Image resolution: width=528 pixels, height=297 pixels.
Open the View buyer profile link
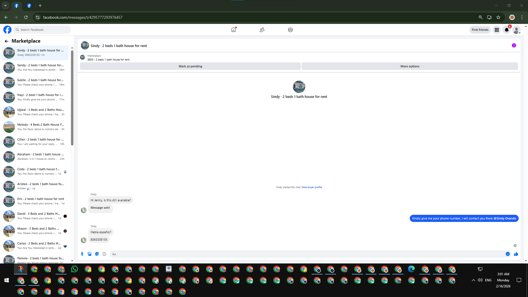click(x=312, y=187)
